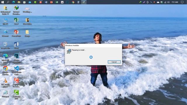
Task: Select the Google Chrome desktop shortcut
Action: pos(5,71)
